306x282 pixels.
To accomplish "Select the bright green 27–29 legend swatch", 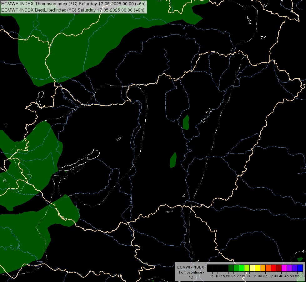I will 242,268.
